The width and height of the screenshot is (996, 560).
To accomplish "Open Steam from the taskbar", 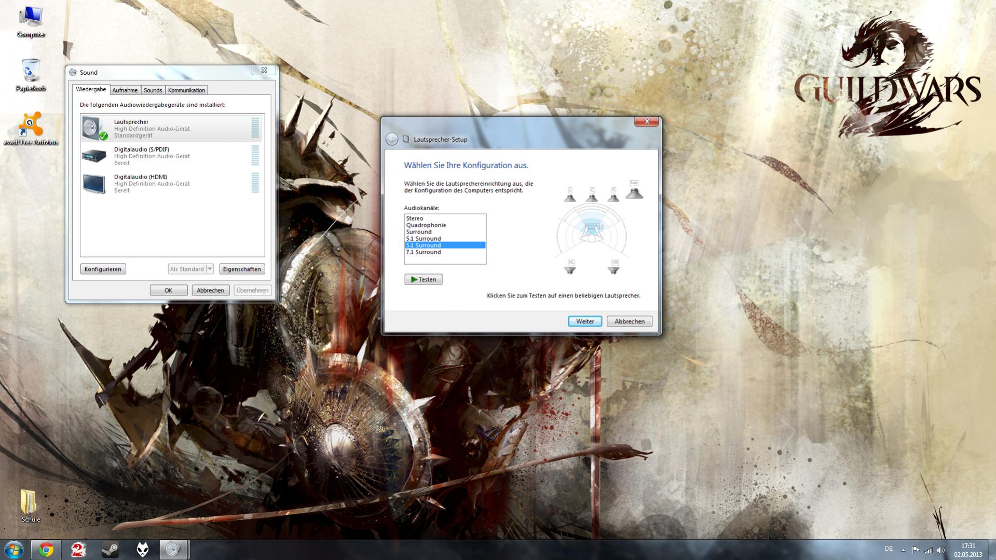I will tap(110, 550).
